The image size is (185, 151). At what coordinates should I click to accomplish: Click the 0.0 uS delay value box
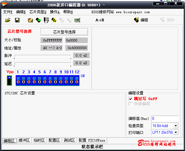pos(81,63)
